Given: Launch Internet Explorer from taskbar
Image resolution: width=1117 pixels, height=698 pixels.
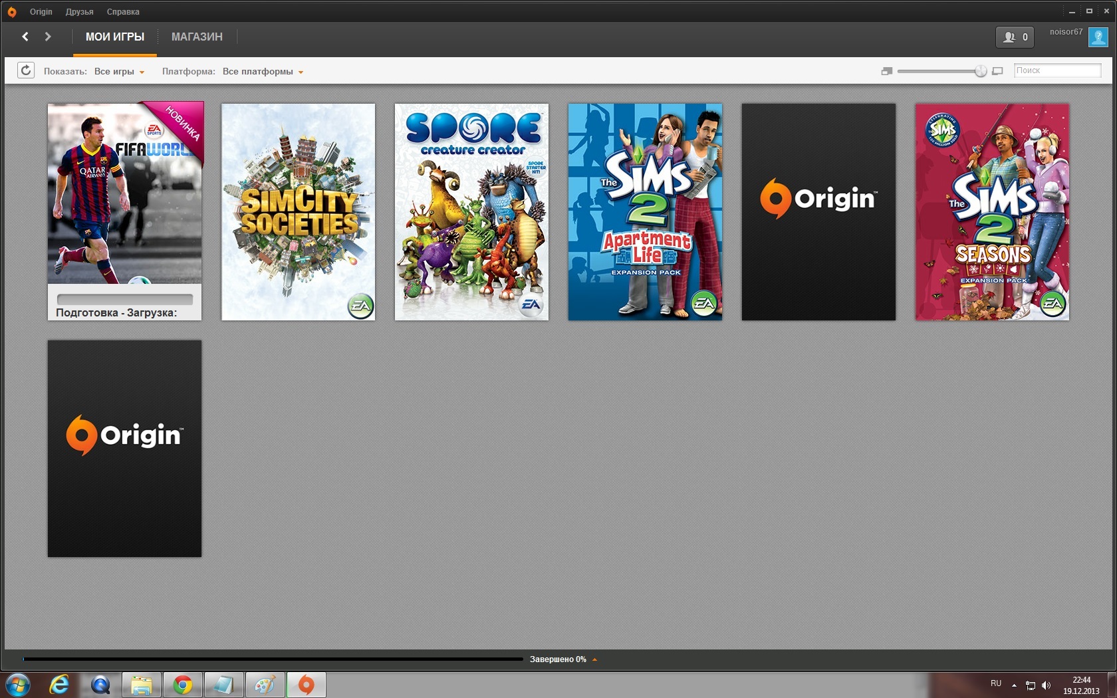Looking at the screenshot, I should [x=59, y=685].
